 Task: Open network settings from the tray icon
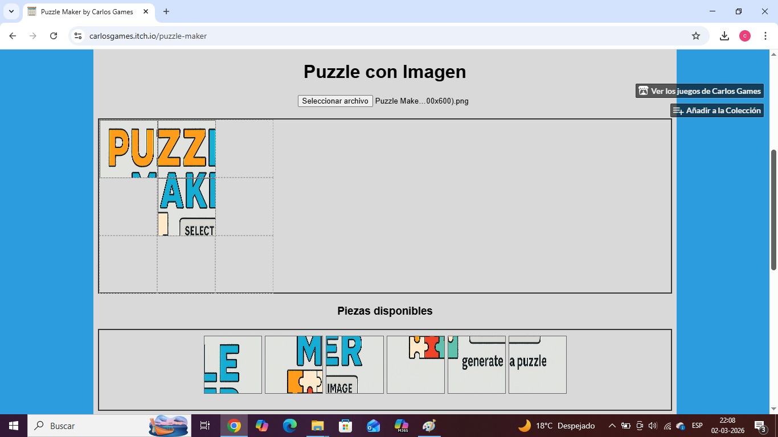pos(668,426)
